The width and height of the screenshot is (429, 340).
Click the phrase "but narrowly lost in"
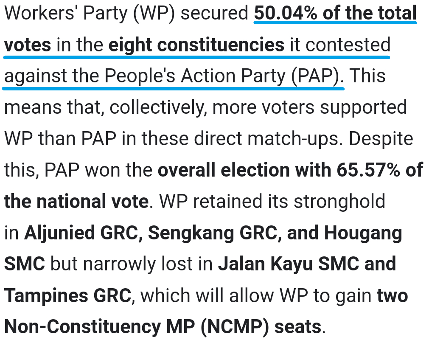[x=132, y=264]
